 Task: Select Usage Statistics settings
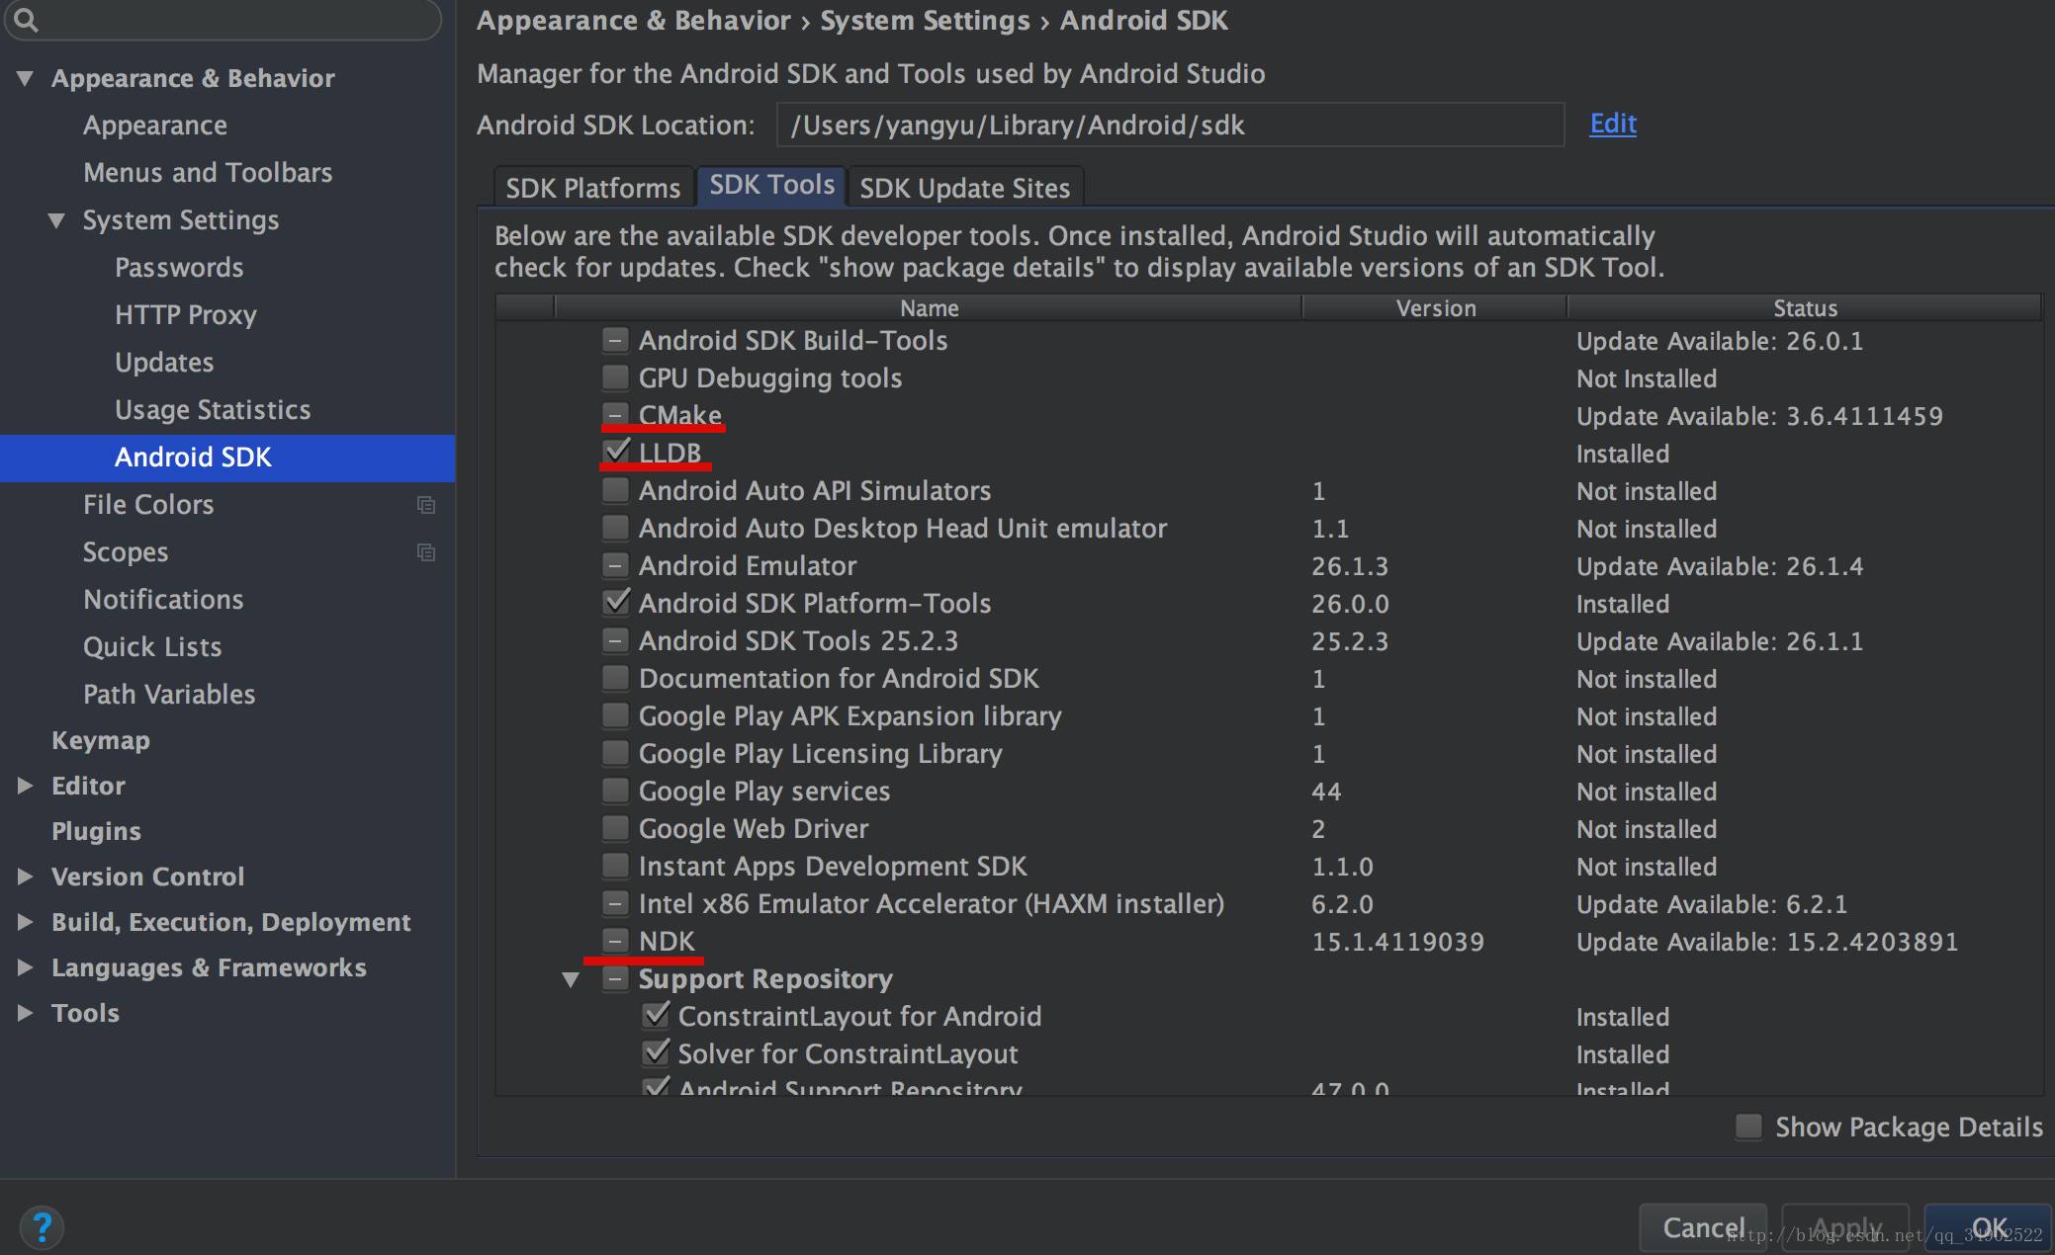(x=213, y=410)
